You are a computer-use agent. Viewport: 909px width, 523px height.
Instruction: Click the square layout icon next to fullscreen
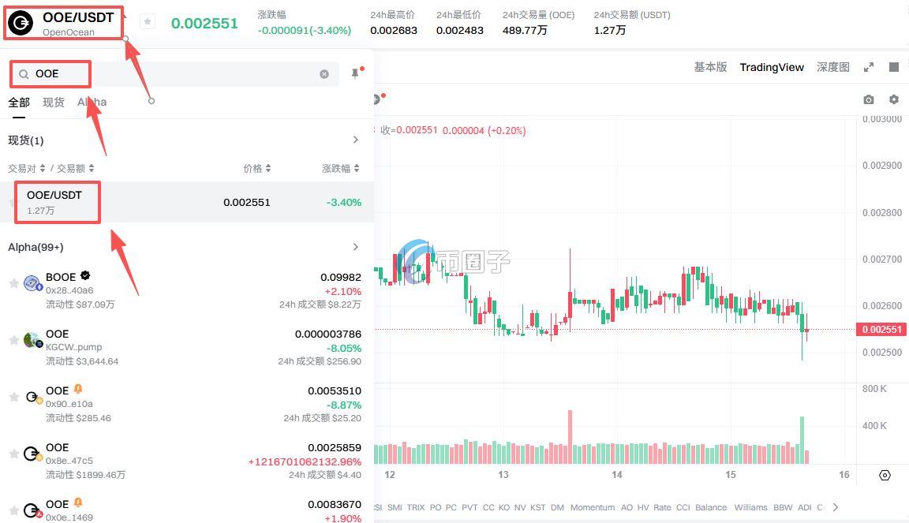(894, 68)
